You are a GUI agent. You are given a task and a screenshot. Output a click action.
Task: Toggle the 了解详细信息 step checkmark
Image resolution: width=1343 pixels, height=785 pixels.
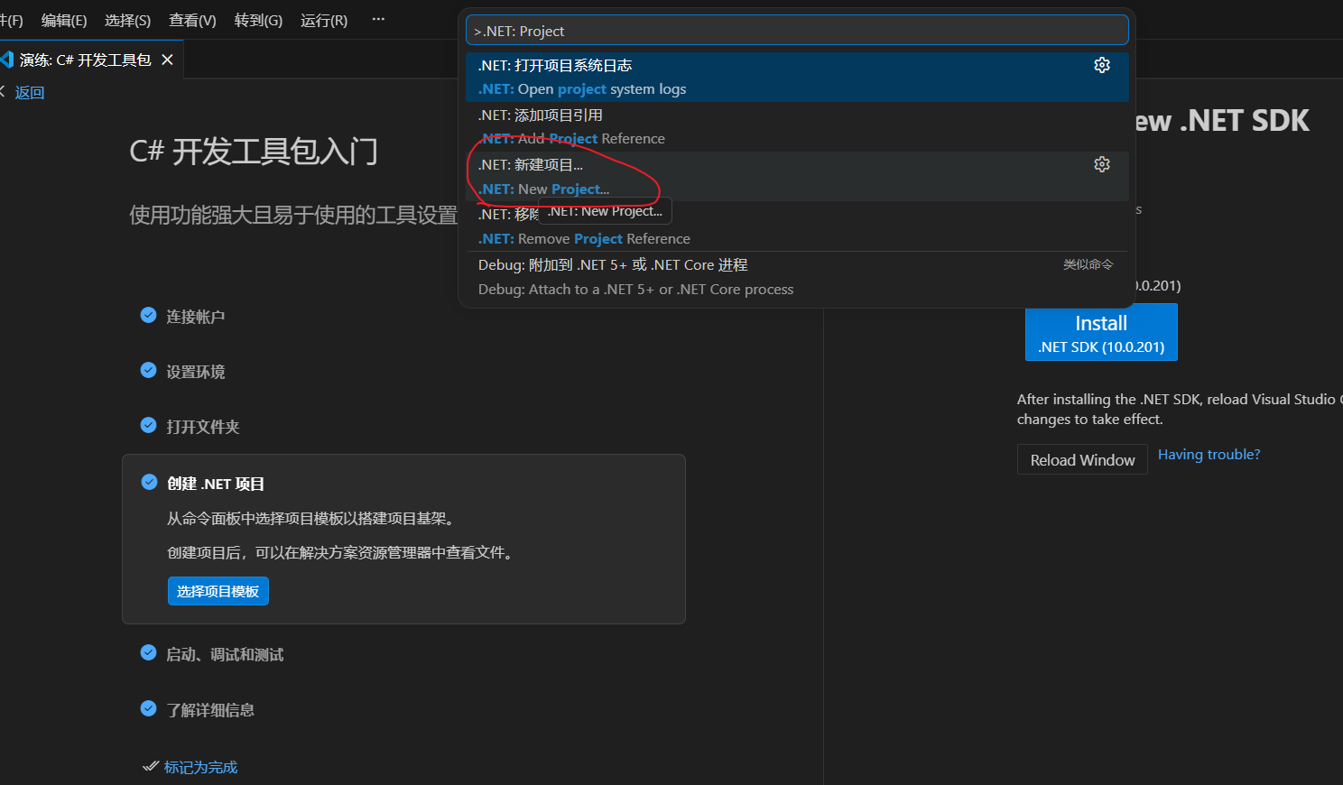pyautogui.click(x=149, y=708)
